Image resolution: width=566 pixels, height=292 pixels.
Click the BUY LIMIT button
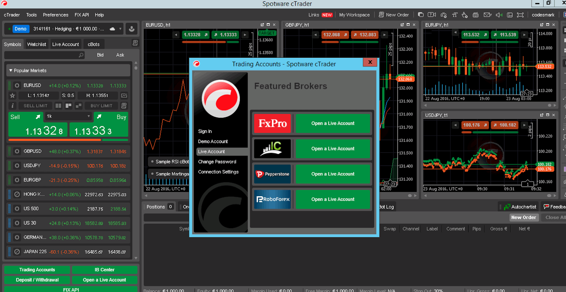[101, 106]
